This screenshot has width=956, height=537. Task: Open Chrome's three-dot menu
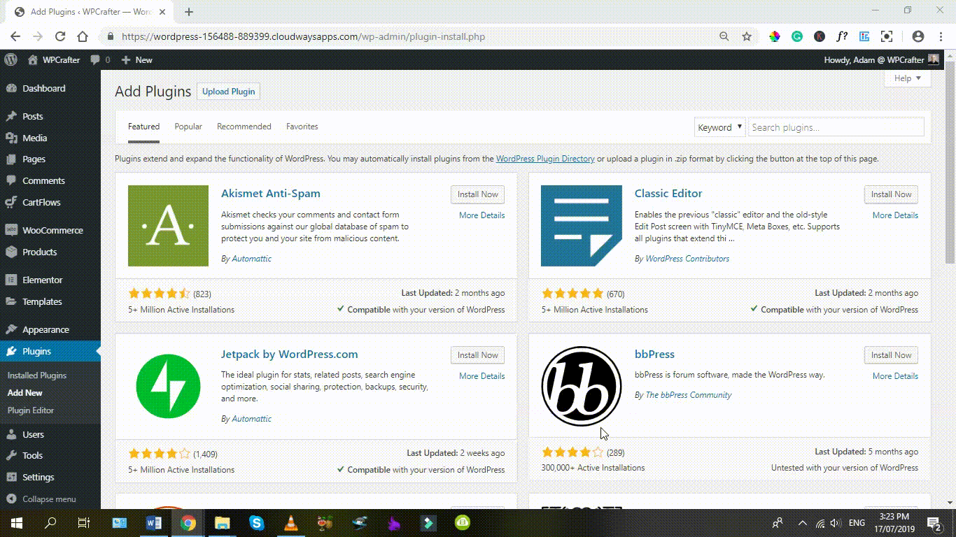pos(941,36)
